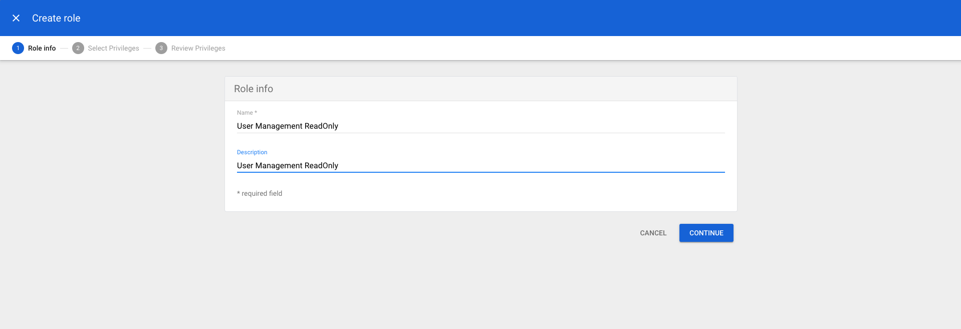Viewport: 961px width, 329px height.
Task: Focus the Name input field
Action: coord(480,126)
